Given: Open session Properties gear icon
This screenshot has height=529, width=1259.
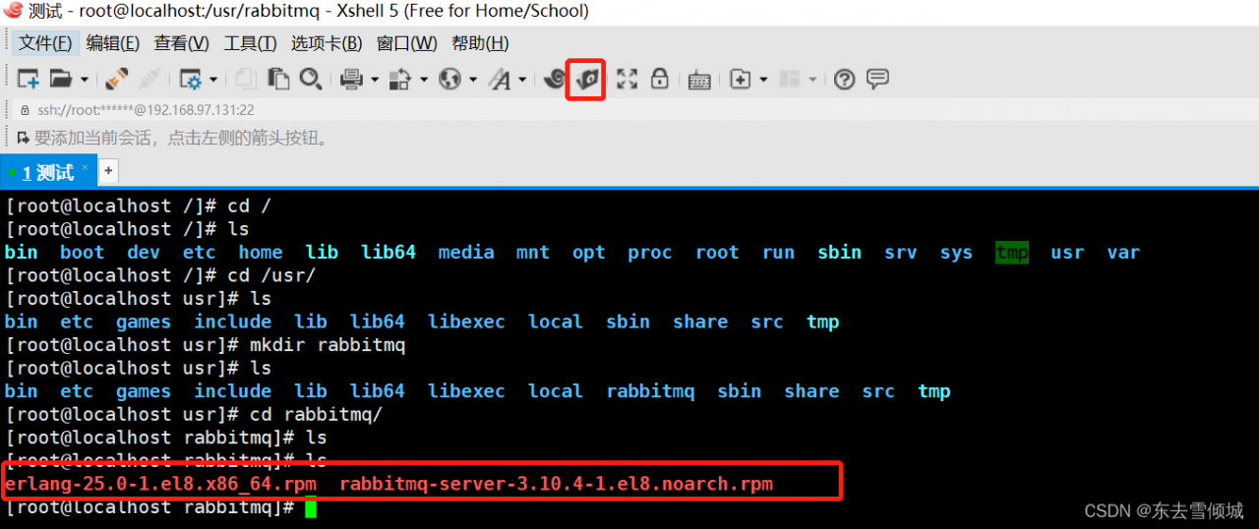Looking at the screenshot, I should pyautogui.click(x=191, y=80).
